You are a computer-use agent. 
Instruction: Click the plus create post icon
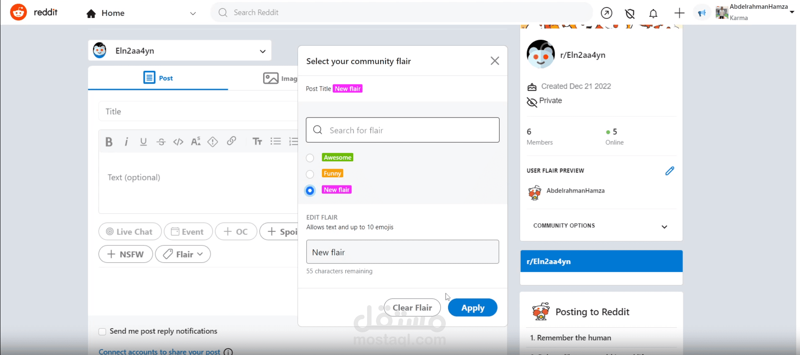(679, 13)
